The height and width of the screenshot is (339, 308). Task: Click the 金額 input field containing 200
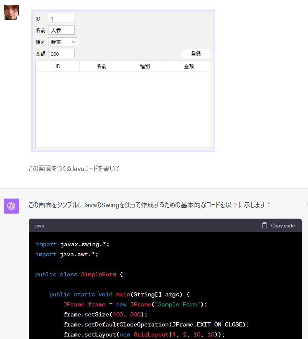(x=61, y=54)
